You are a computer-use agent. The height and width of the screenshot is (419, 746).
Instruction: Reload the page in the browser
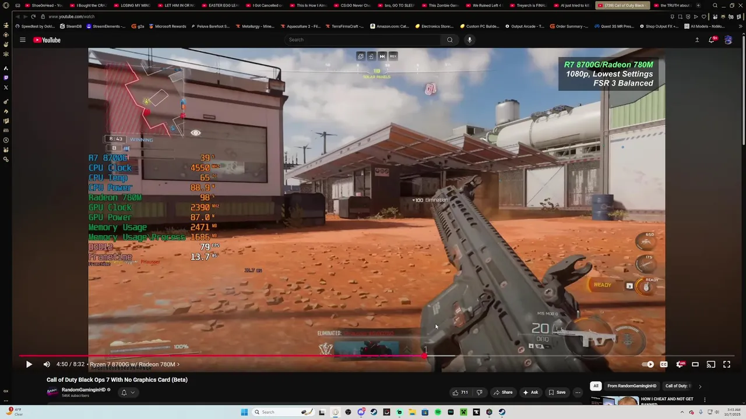33,16
